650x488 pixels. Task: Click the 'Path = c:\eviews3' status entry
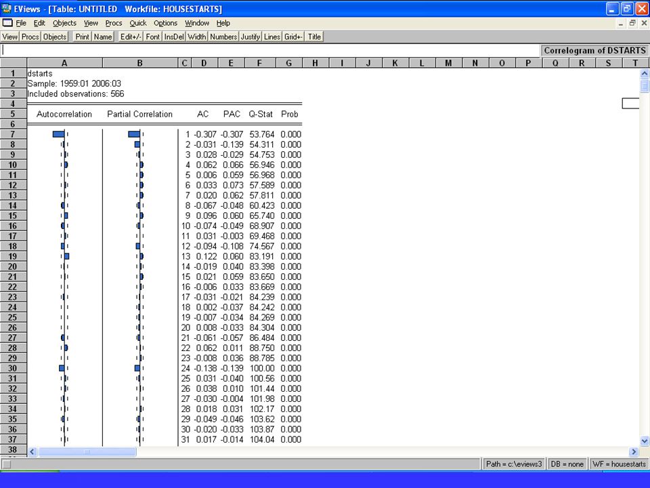coord(514,464)
